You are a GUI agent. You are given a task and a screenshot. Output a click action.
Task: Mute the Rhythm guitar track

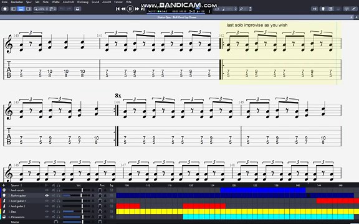(54, 195)
